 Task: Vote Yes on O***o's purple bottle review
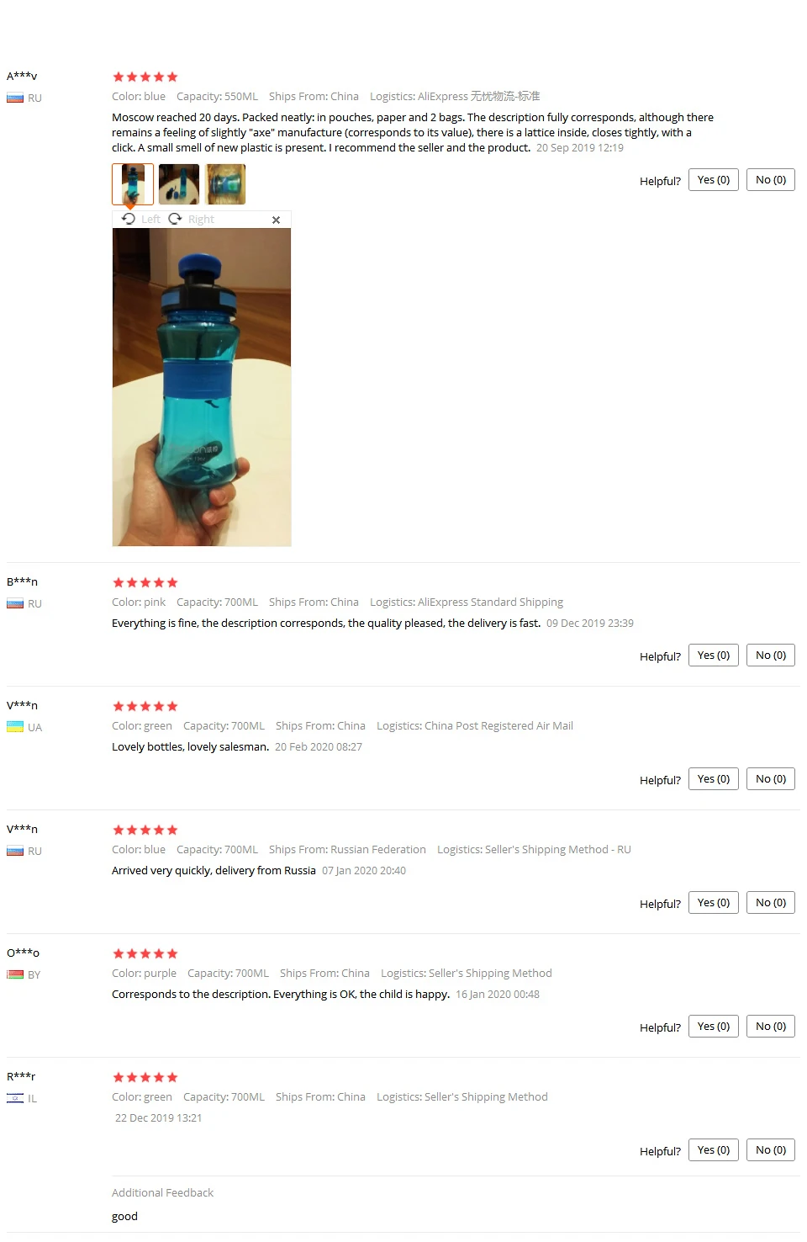(714, 1027)
